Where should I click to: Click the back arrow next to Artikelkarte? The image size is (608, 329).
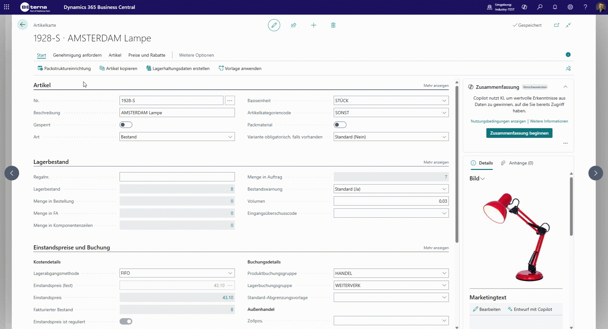pyautogui.click(x=22, y=25)
